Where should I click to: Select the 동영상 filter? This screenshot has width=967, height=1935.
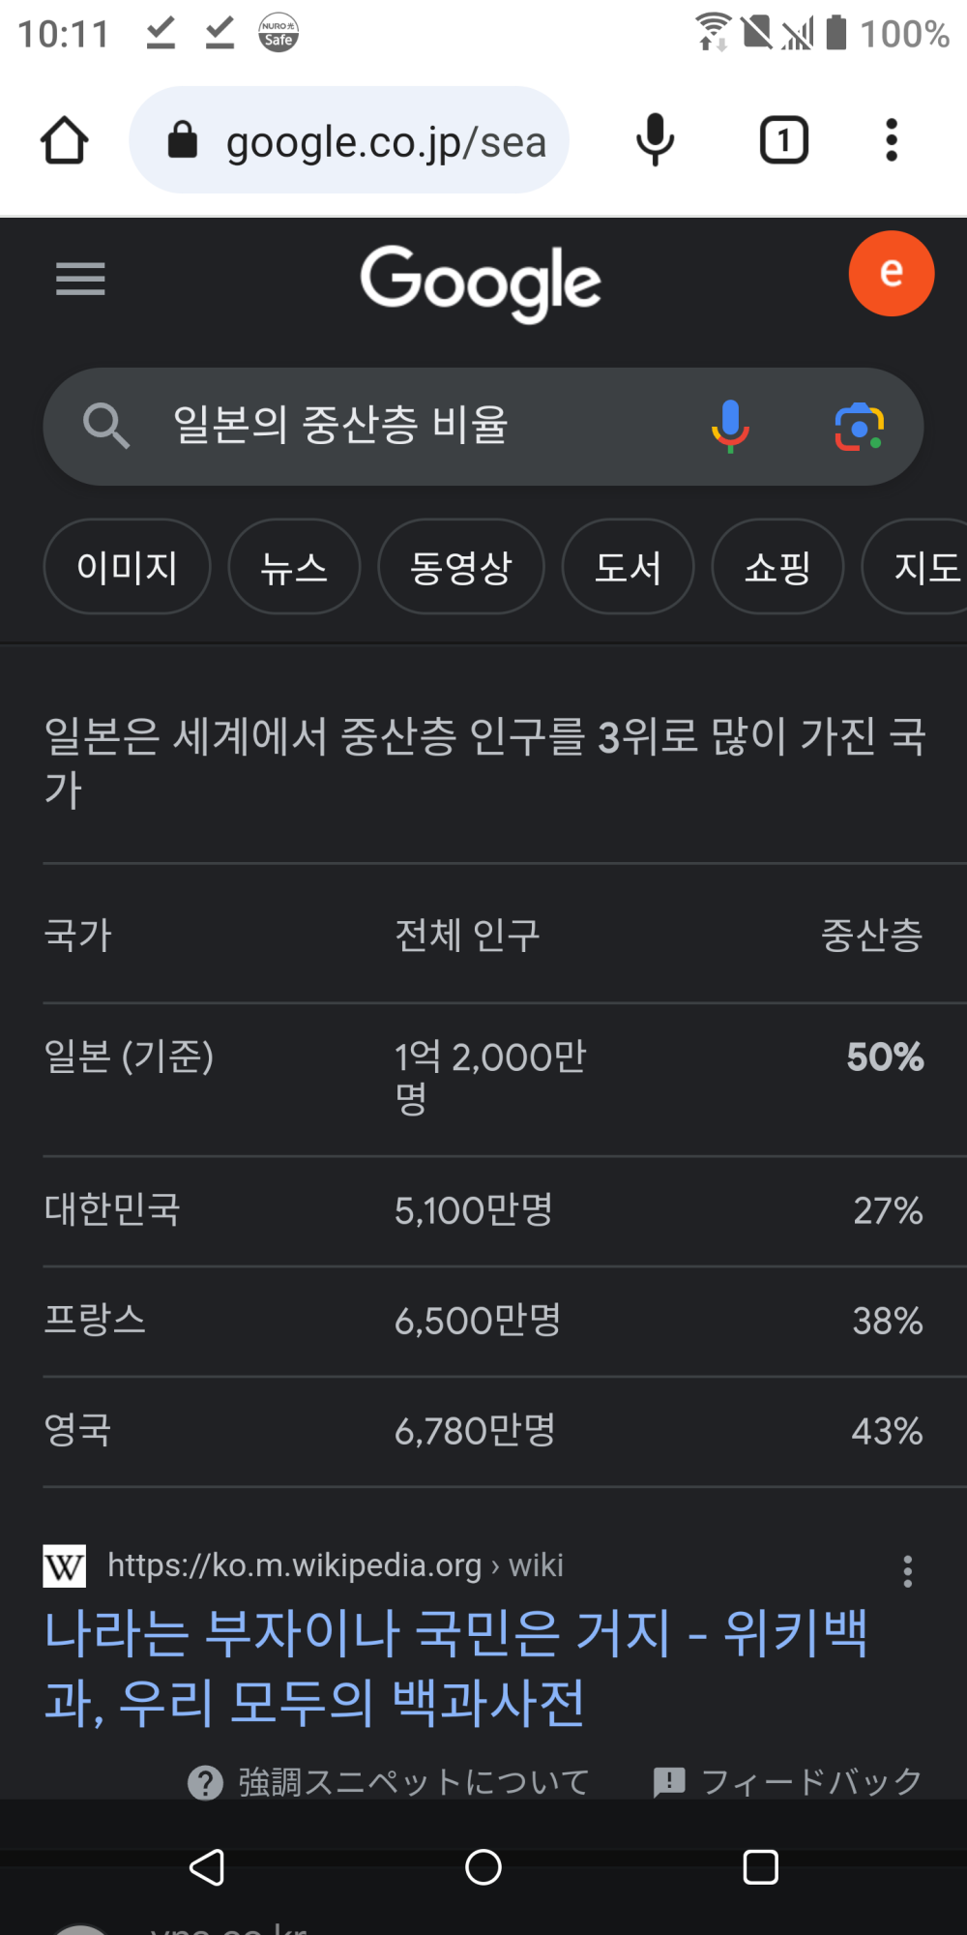pyautogui.click(x=460, y=567)
